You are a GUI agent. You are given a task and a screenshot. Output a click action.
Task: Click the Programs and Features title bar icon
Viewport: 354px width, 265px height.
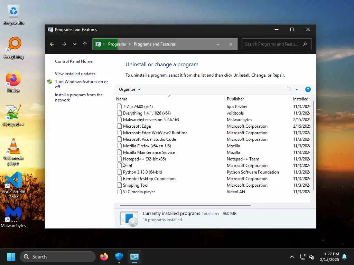(50, 30)
